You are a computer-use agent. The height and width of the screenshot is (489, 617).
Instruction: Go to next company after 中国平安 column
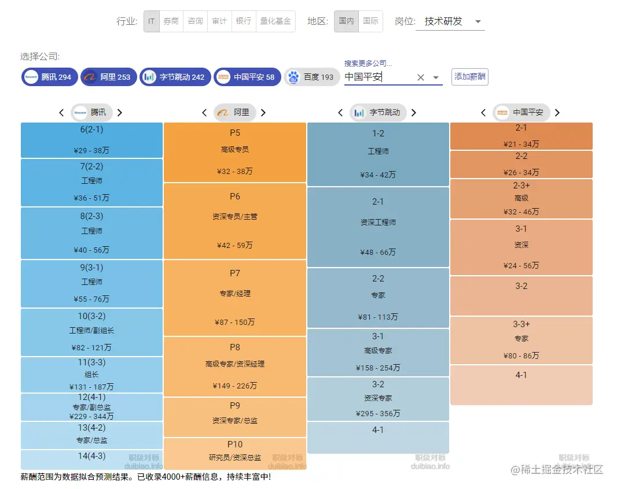point(557,113)
